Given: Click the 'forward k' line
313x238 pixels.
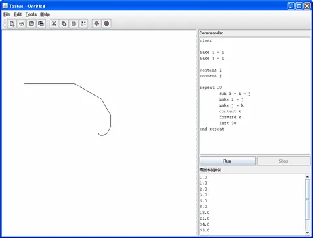Looking at the screenshot, I should [230, 117].
